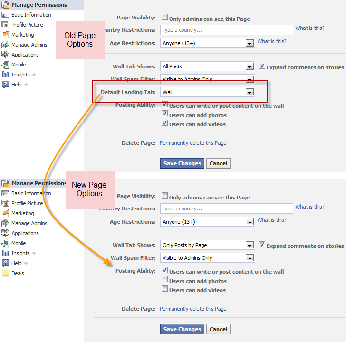346x342 pixels.
Task: Click Insights chart icon in old page sidebar
Action: (5, 75)
